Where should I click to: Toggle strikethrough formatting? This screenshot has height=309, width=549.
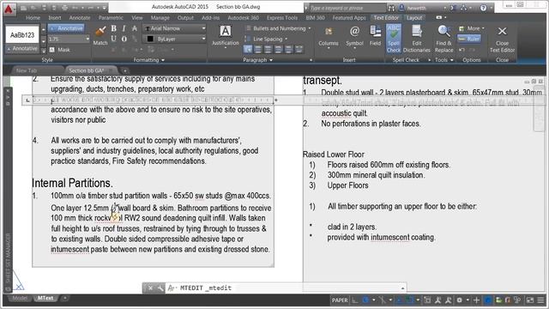click(x=135, y=28)
